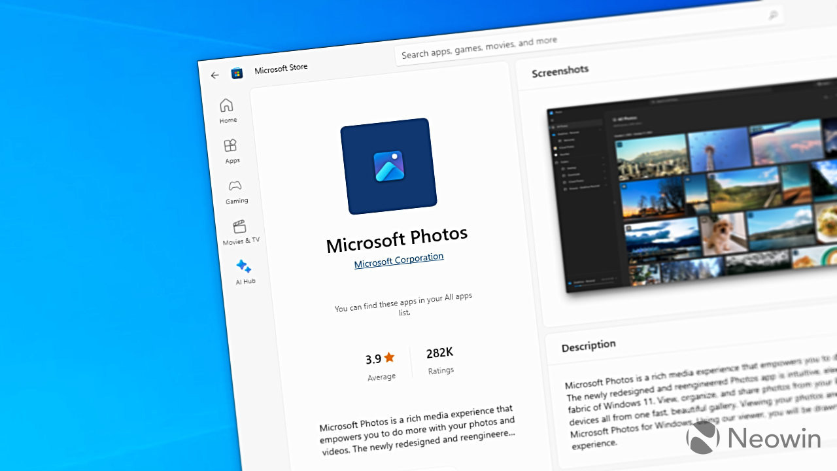Screen dimensions: 837x471
Task: Click the Screenshots section heading
Action: 560,70
